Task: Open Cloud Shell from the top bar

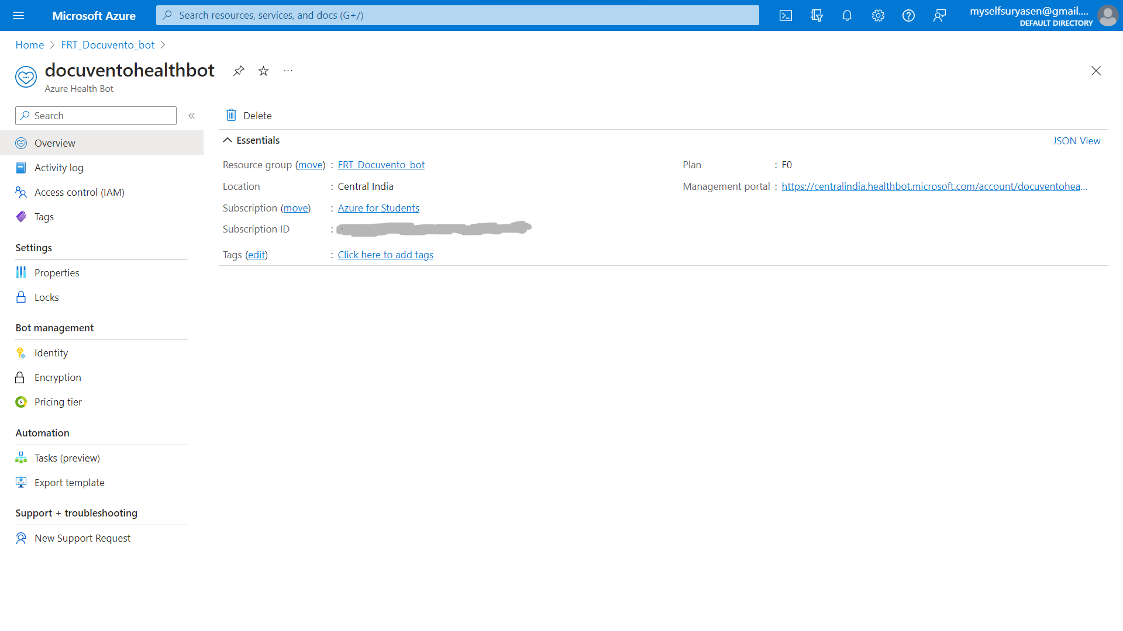Action: click(786, 16)
